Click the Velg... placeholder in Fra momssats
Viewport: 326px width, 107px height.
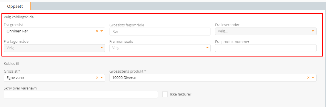pos(117,48)
